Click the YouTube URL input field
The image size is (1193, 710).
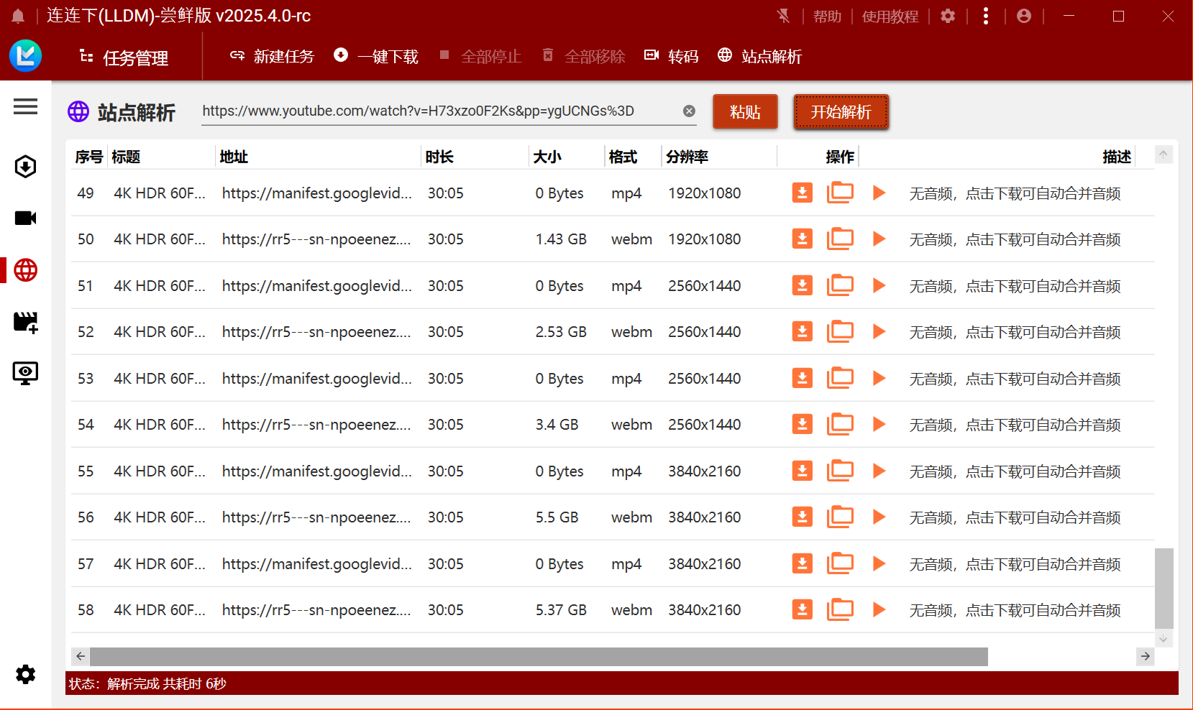point(439,111)
